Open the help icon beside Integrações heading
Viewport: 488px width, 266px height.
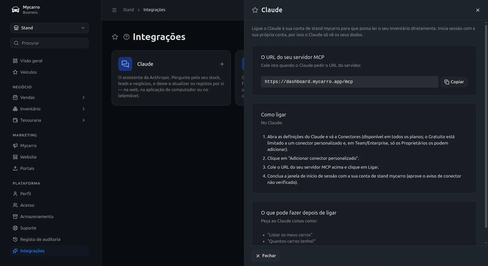tap(126, 37)
